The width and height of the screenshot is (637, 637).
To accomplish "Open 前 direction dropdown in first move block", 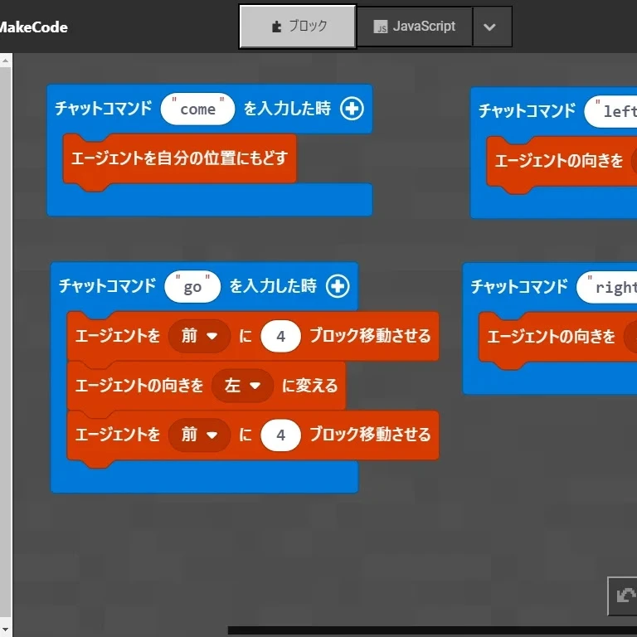I will pos(199,336).
